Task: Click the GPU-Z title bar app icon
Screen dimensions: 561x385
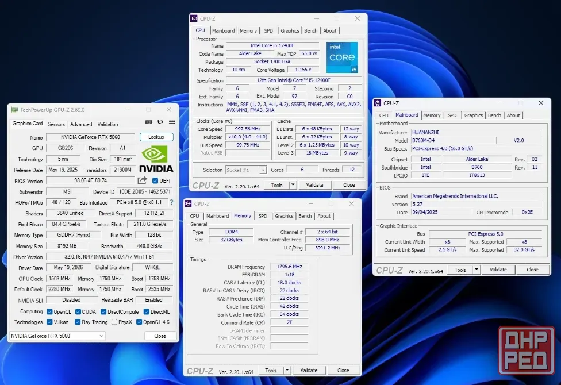Action: 14,110
